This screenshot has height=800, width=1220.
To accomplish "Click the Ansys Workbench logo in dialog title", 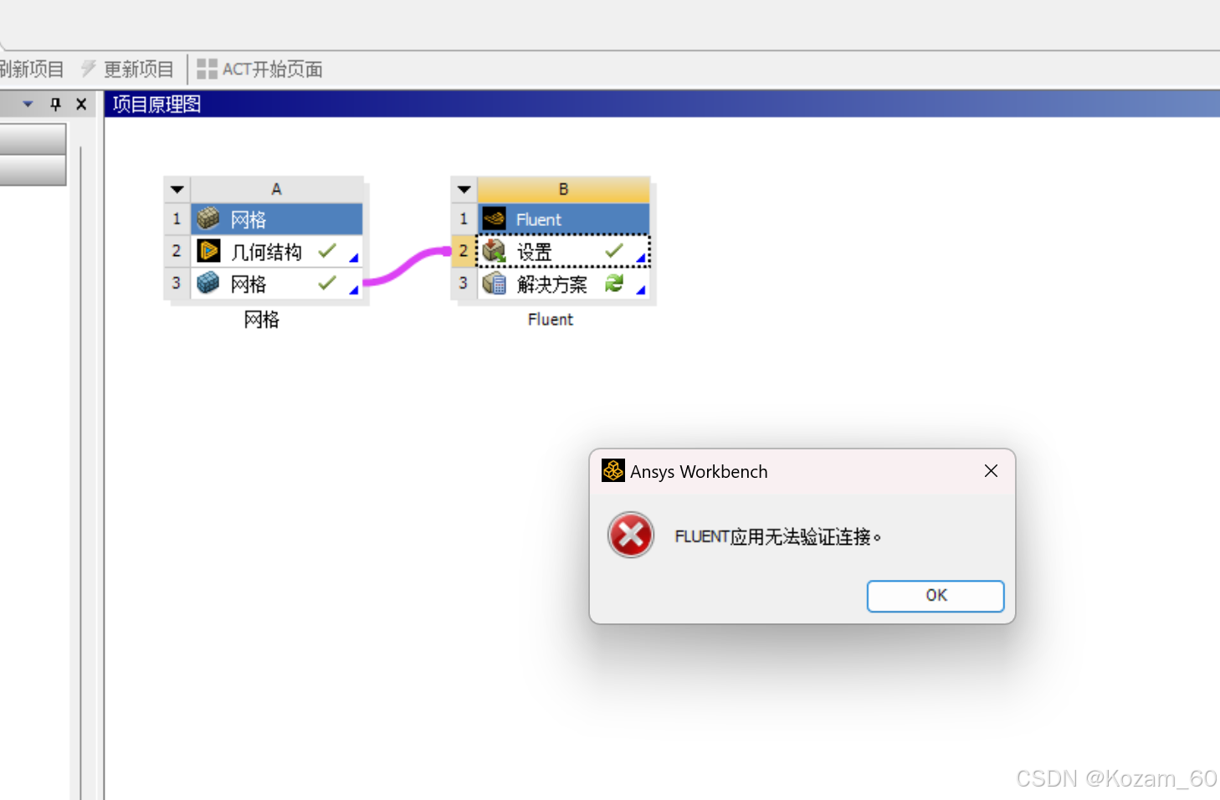I will 613,471.
